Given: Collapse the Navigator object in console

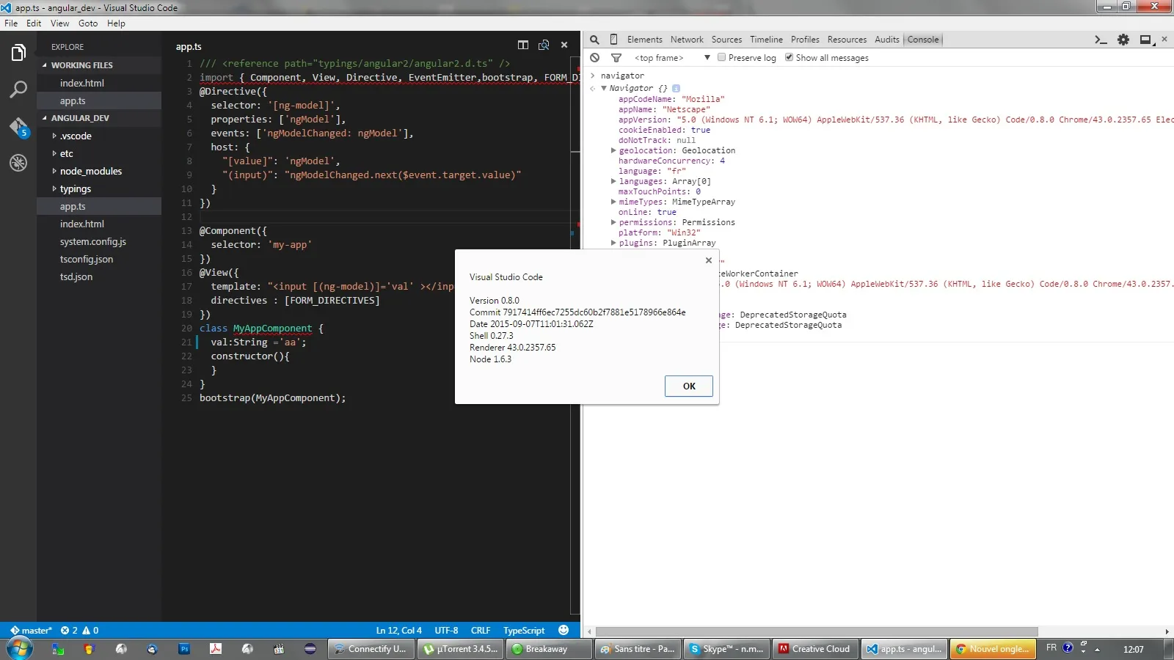Looking at the screenshot, I should coord(604,88).
